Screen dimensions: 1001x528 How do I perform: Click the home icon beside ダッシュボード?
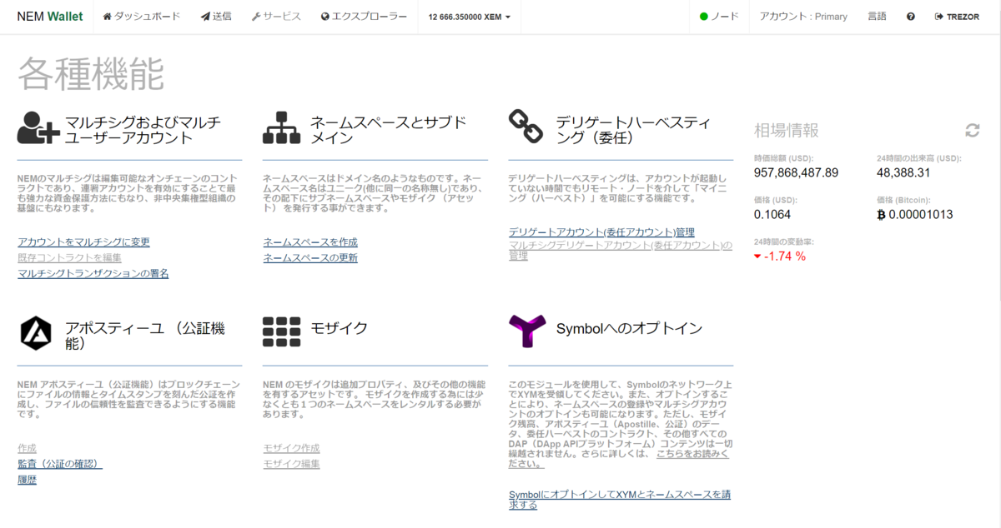point(108,17)
